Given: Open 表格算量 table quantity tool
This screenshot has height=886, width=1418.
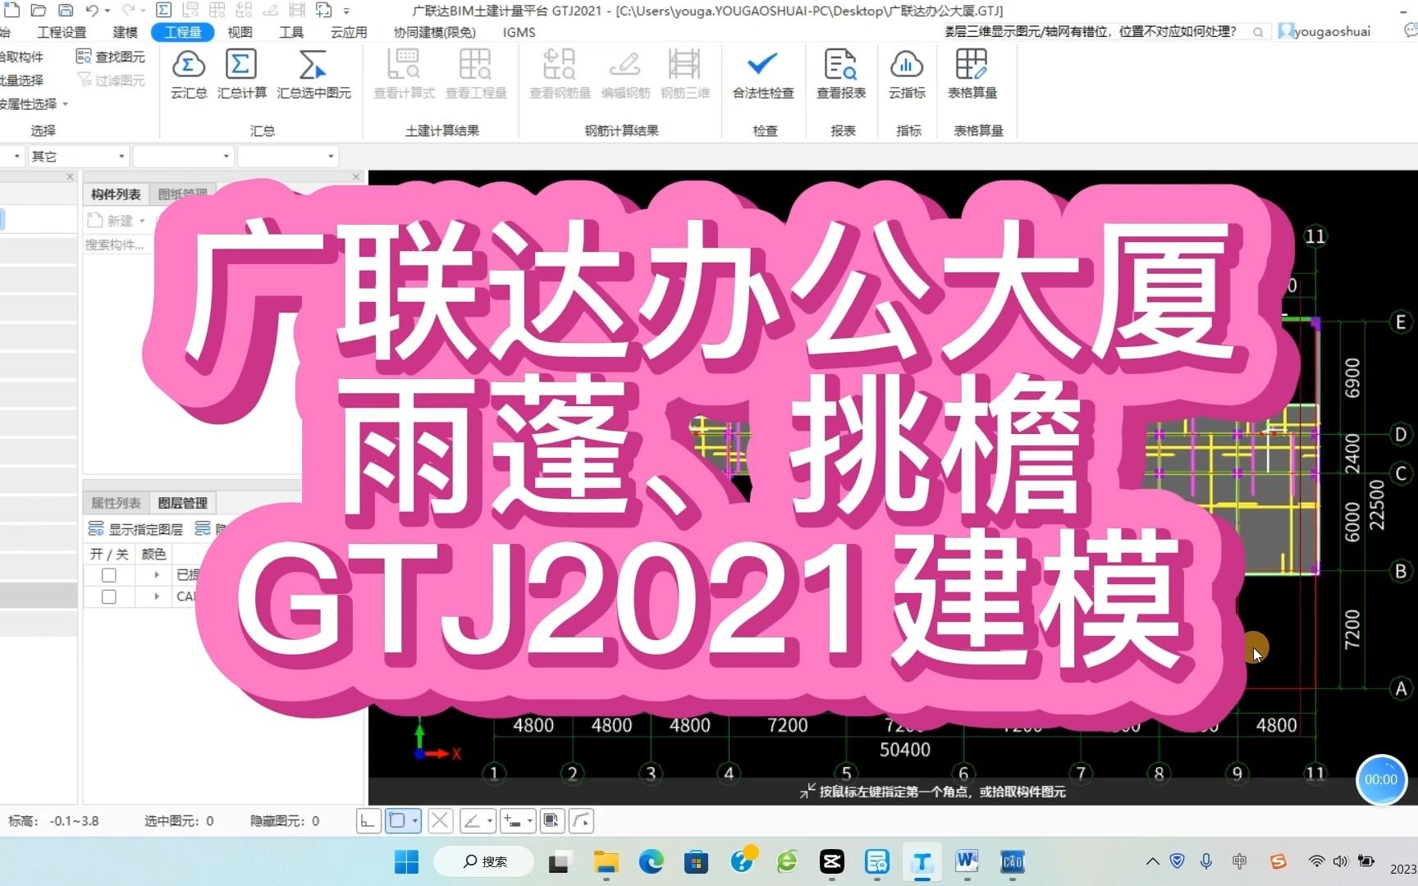Looking at the screenshot, I should click(x=972, y=73).
